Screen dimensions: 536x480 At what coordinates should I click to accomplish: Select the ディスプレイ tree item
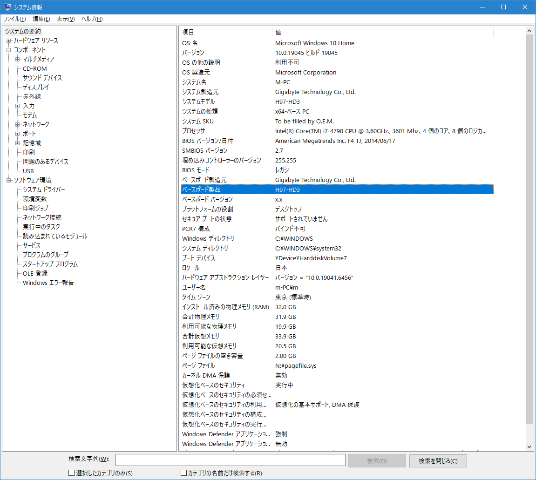pos(36,87)
